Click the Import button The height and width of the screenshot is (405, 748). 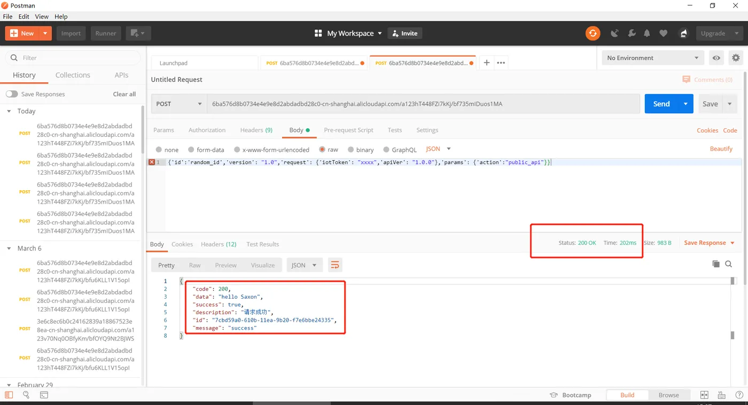(71, 33)
